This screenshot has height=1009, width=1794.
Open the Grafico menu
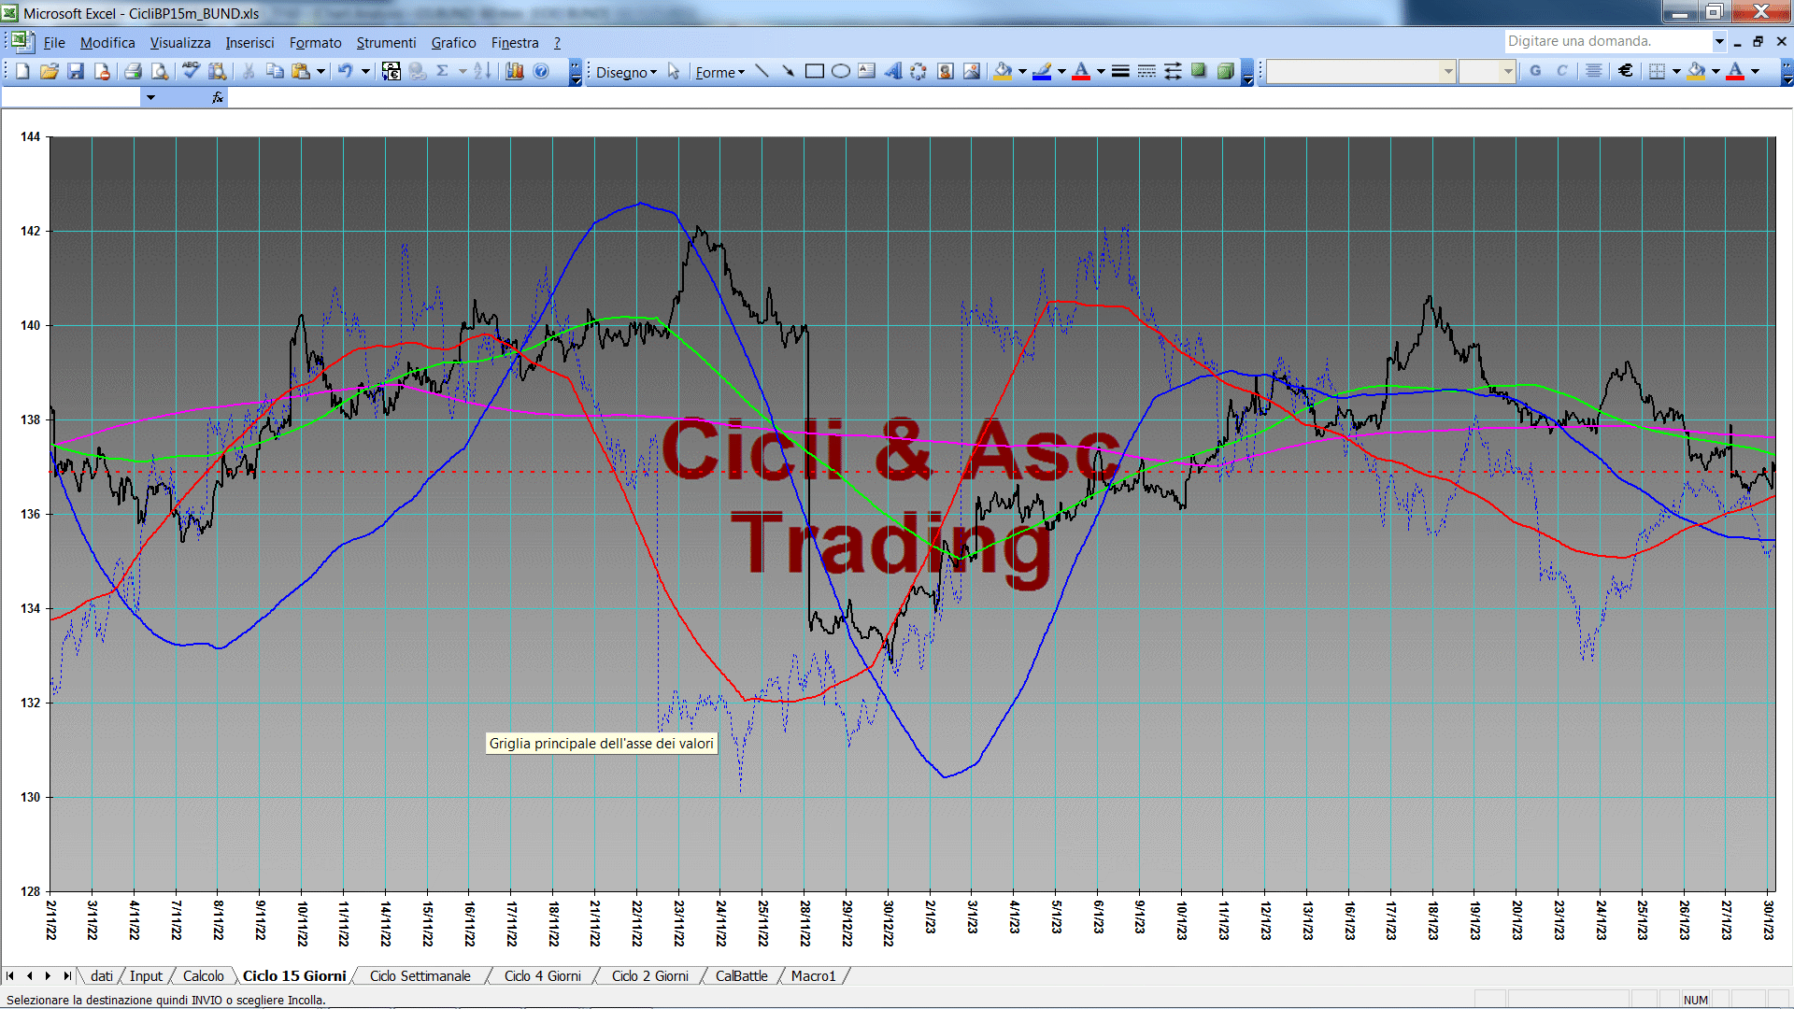click(453, 43)
